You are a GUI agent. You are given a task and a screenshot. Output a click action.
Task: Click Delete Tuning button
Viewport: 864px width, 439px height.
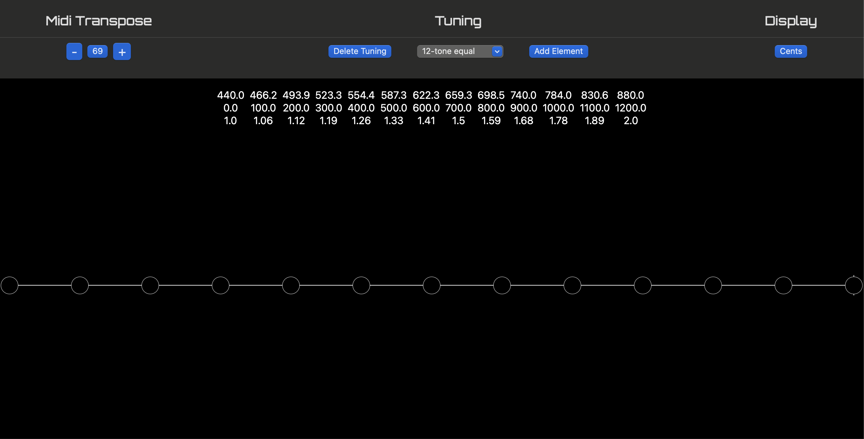(360, 51)
